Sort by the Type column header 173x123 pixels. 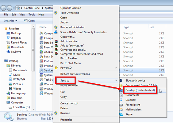tap(126, 27)
